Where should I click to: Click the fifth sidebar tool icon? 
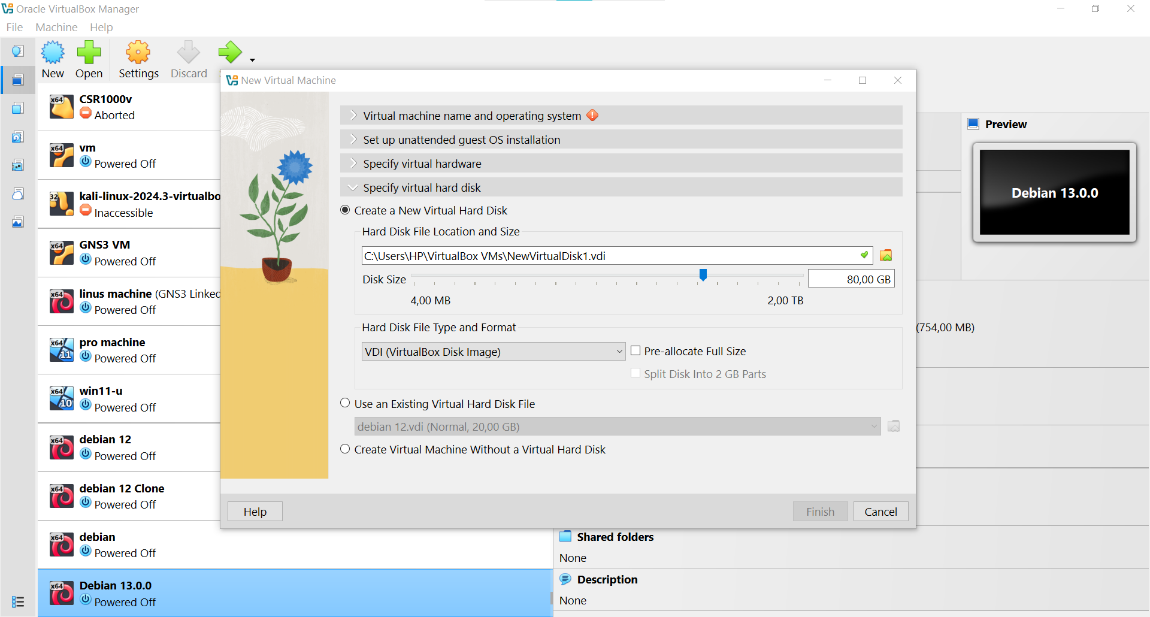pyautogui.click(x=18, y=165)
